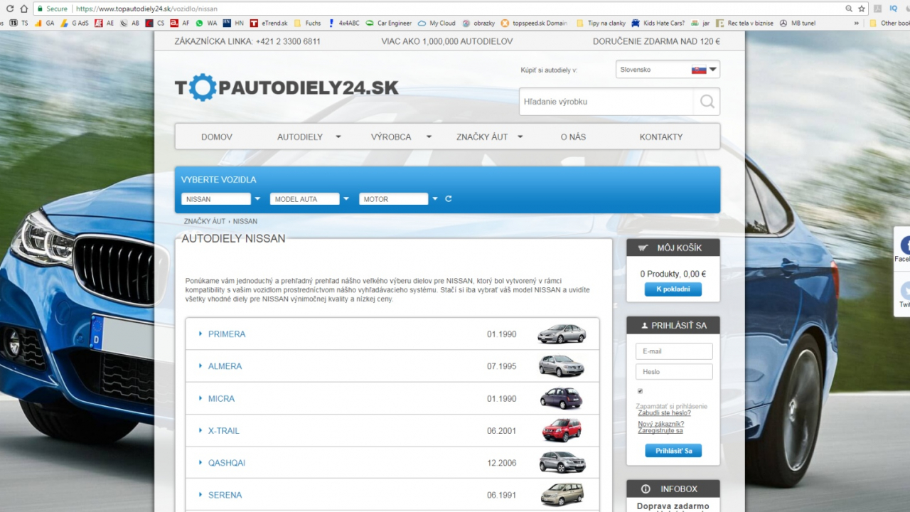The height and width of the screenshot is (512, 910).
Task: Open ZNAČKY ÁUT in the navigation
Action: click(482, 137)
